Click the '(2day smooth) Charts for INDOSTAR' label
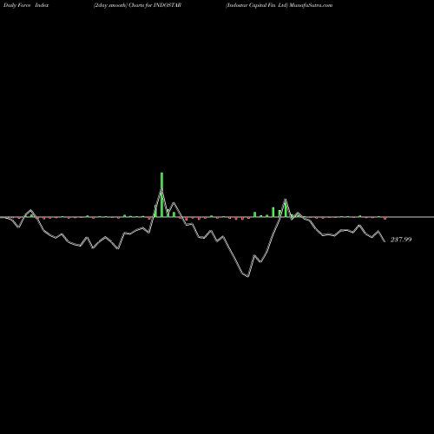 pyautogui.click(x=137, y=5)
